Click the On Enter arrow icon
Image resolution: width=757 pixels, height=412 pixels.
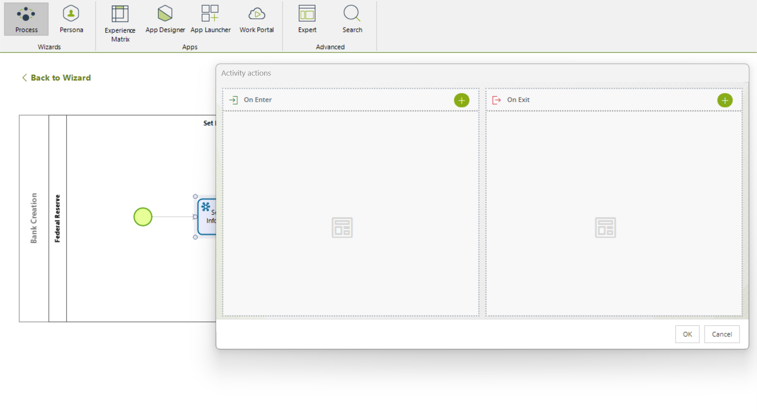234,100
